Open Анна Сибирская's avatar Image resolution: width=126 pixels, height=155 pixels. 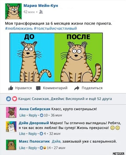click(x=11, y=112)
